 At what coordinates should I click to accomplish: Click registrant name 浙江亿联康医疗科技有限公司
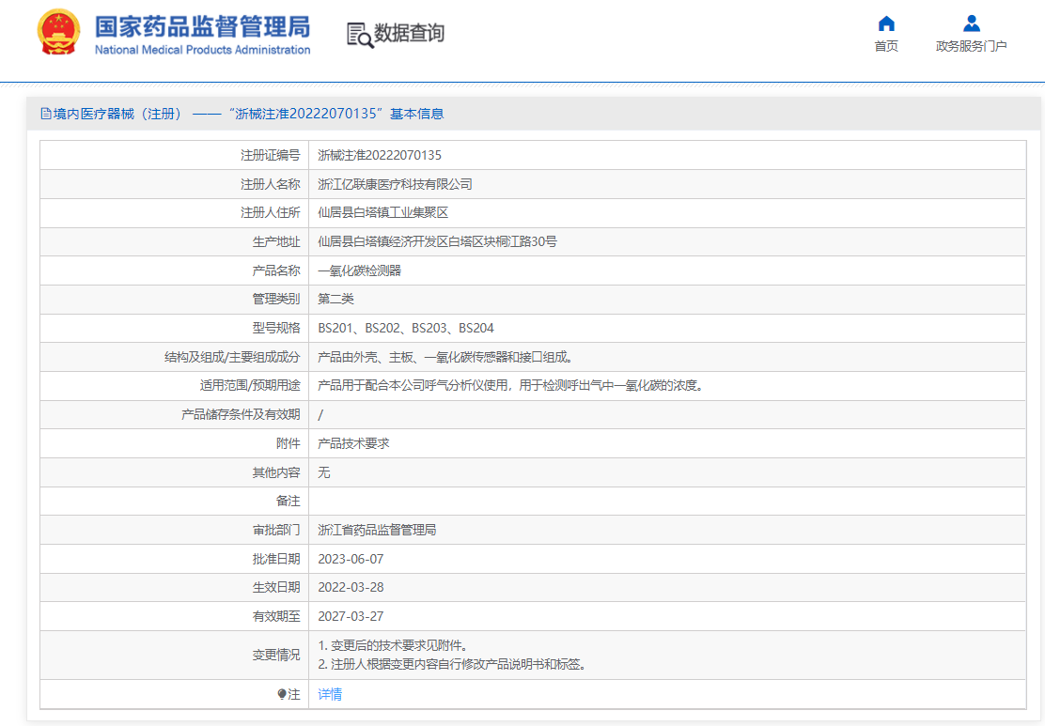pyautogui.click(x=395, y=184)
